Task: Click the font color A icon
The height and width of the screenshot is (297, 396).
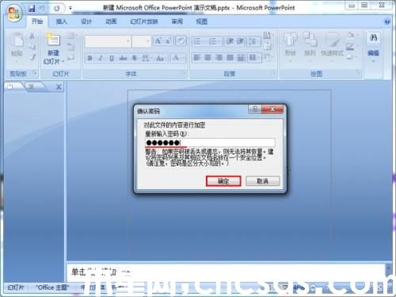Action: click(x=177, y=58)
